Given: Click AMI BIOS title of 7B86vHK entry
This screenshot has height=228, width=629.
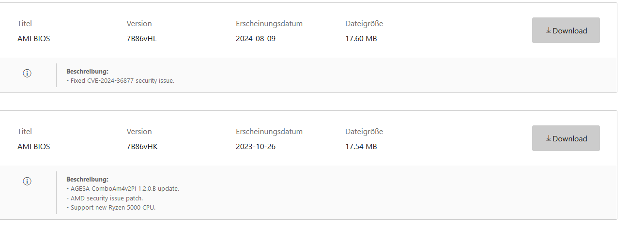Looking at the screenshot, I should (x=33, y=147).
